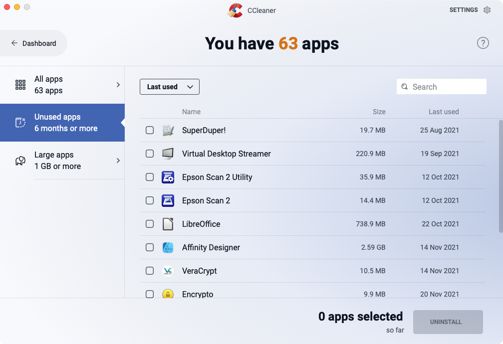Click the Name column header

pyautogui.click(x=191, y=112)
